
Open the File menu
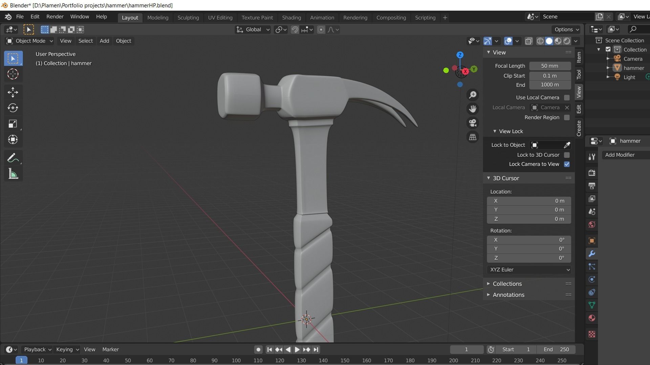(x=20, y=17)
